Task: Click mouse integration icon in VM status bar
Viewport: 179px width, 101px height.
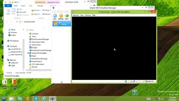Action: coord(143,81)
